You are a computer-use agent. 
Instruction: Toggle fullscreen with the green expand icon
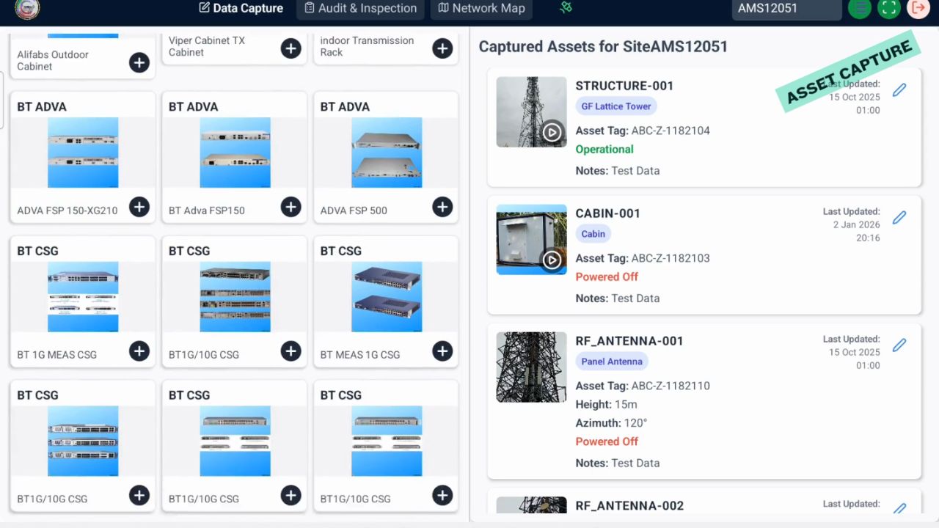tap(889, 8)
